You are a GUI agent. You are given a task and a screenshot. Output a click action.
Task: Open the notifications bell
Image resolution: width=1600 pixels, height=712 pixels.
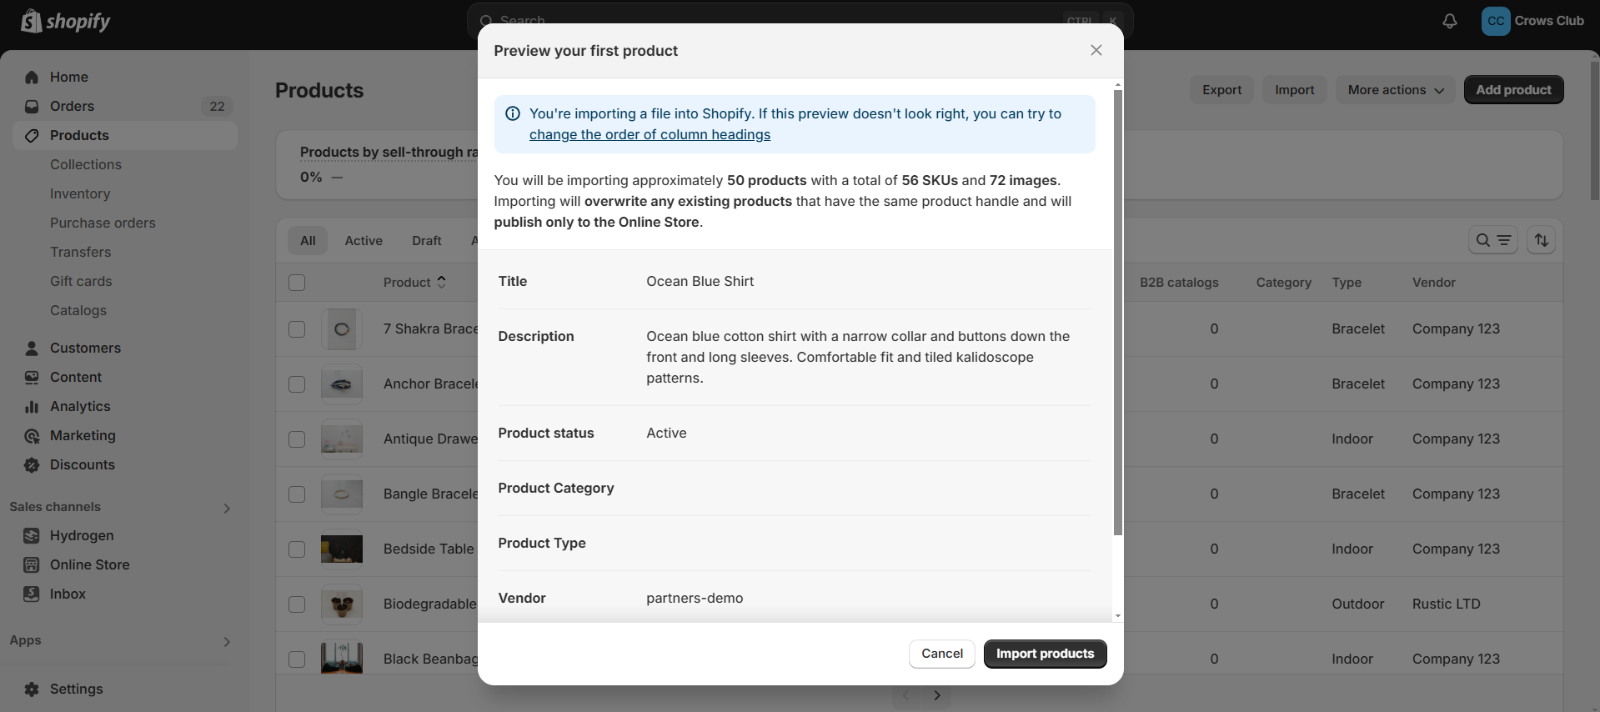point(1450,21)
